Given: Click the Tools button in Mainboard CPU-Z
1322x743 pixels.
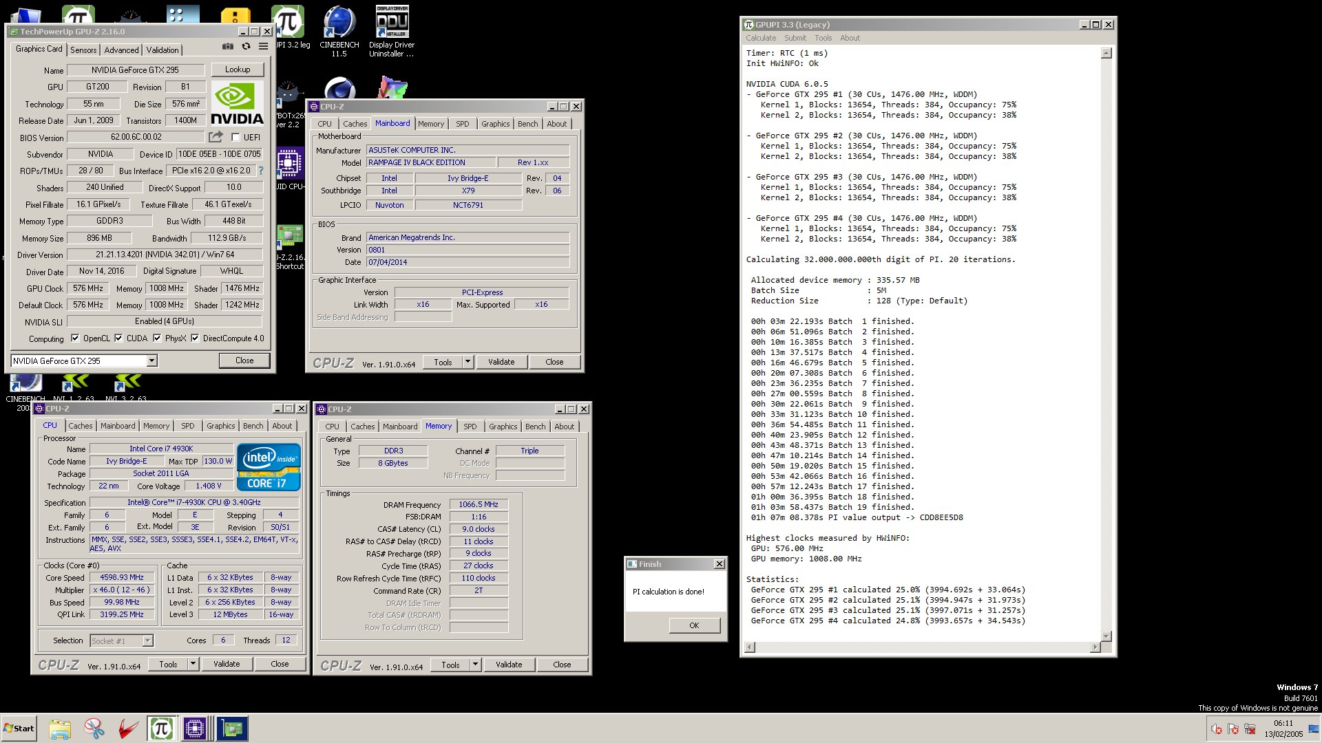Looking at the screenshot, I should (x=443, y=362).
